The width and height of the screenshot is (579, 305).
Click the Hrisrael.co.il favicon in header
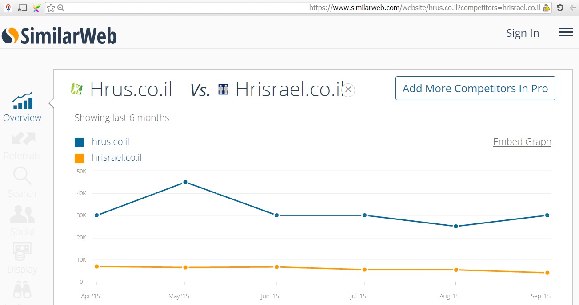224,90
